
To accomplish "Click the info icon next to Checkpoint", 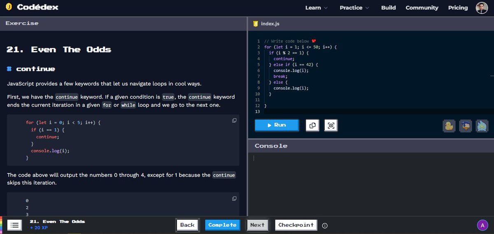I will [x=325, y=225].
